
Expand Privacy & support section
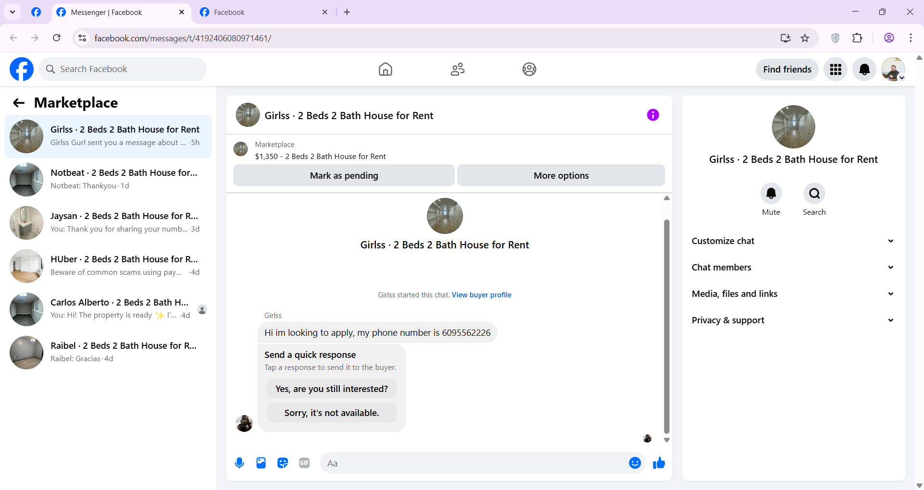[793, 320]
